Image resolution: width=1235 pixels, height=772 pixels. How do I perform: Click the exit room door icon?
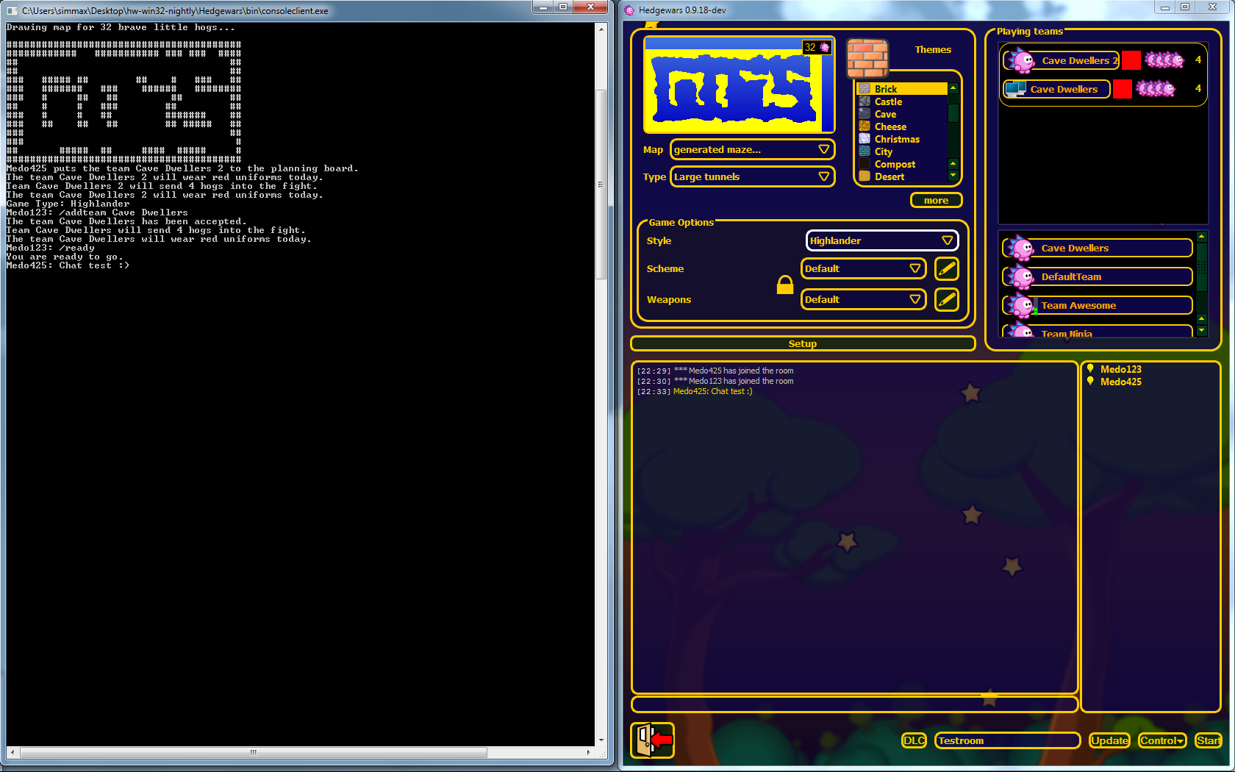[x=653, y=740]
